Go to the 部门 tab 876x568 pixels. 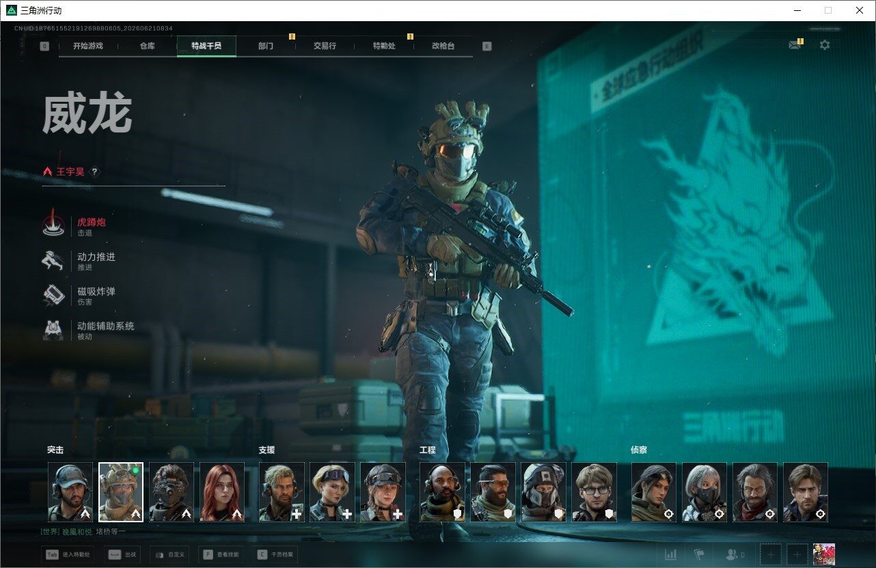266,46
